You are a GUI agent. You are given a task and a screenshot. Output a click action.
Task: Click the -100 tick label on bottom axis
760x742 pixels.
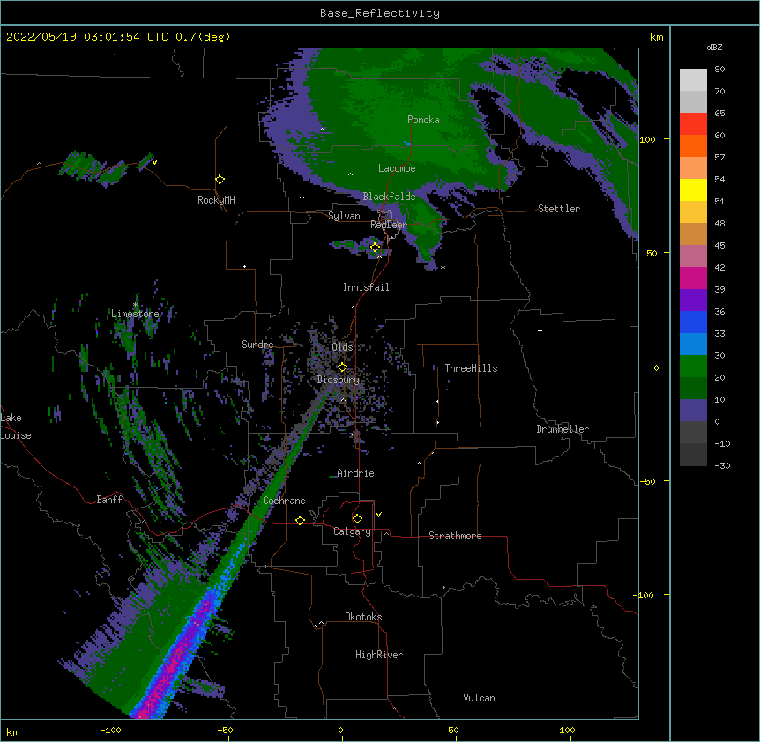click(x=110, y=730)
